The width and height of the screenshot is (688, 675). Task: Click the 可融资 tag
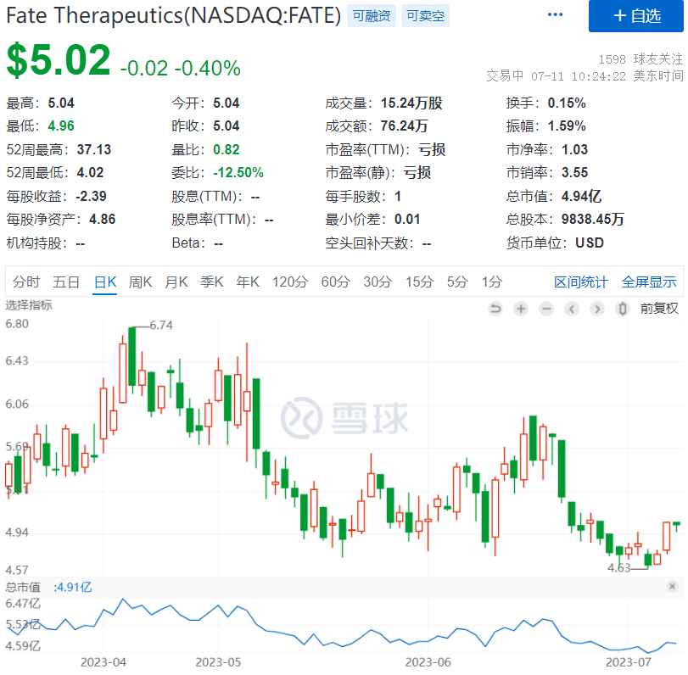click(x=371, y=15)
